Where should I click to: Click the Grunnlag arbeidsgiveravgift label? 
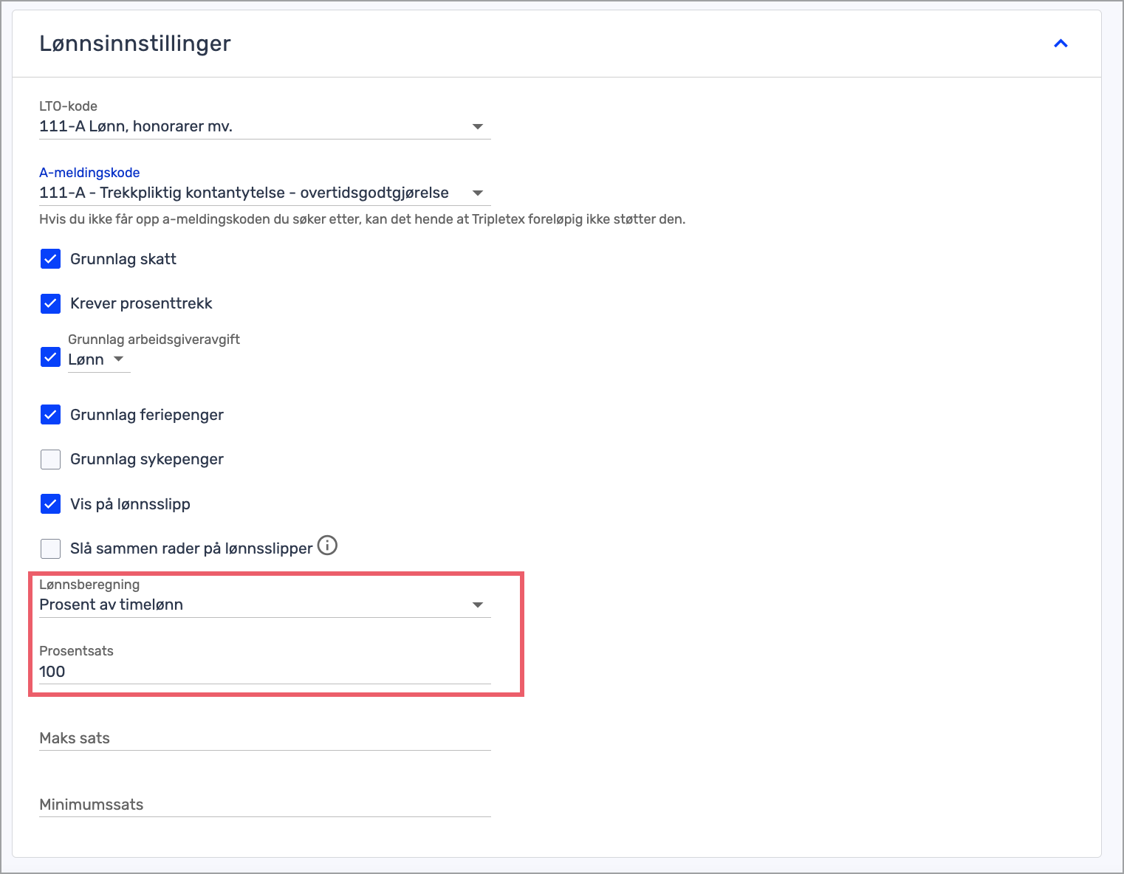click(154, 340)
